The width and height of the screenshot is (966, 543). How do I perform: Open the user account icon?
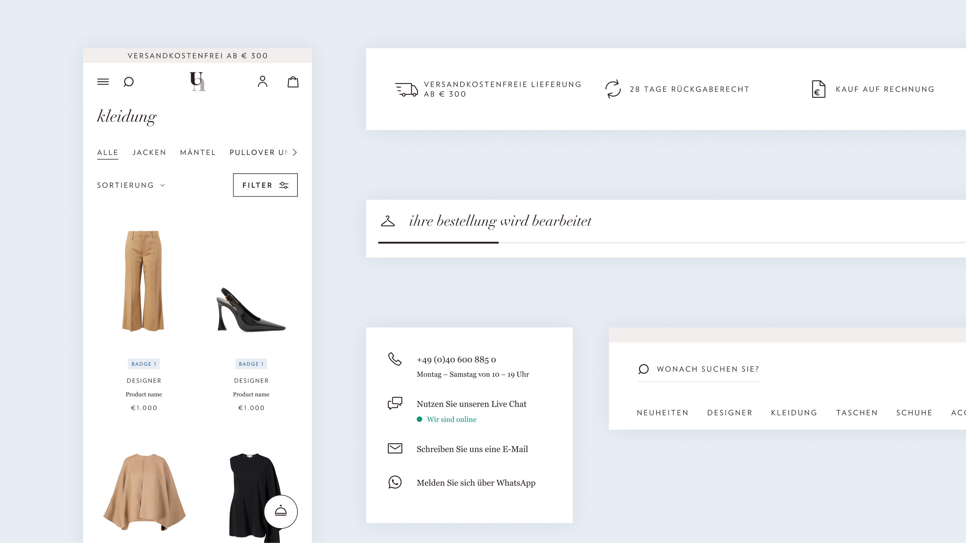[x=262, y=82]
